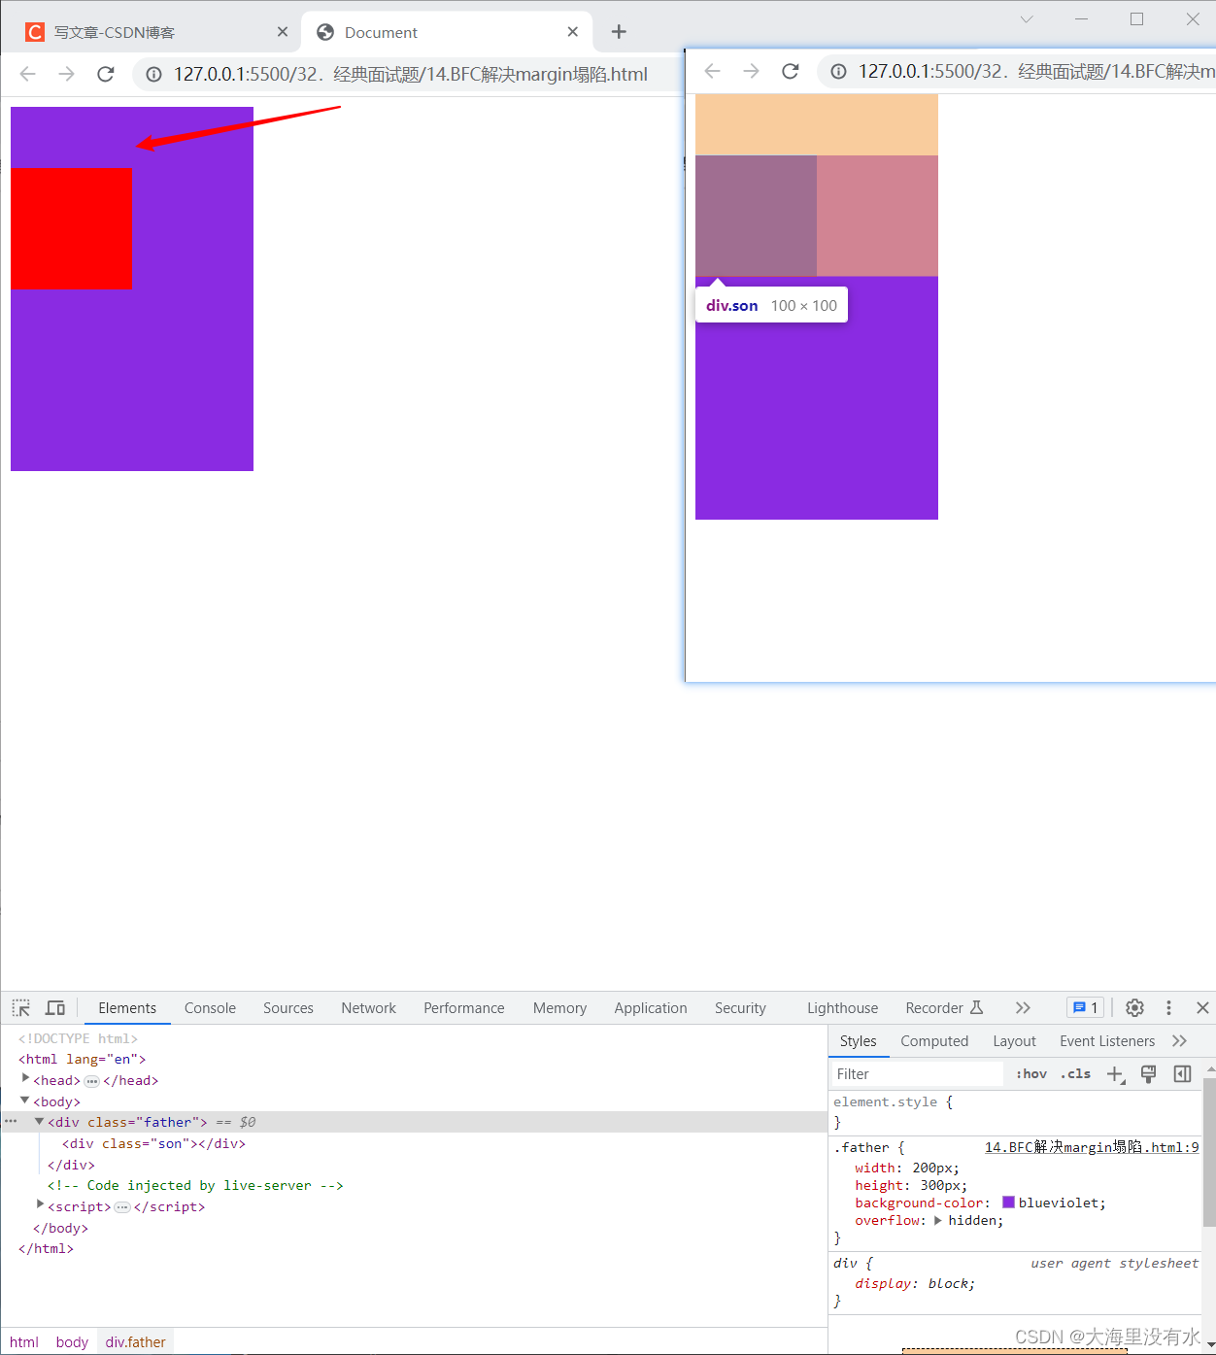Switch to the Console tab

click(x=210, y=1008)
